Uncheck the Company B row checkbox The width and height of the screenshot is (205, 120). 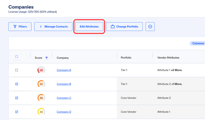(x=17, y=84)
